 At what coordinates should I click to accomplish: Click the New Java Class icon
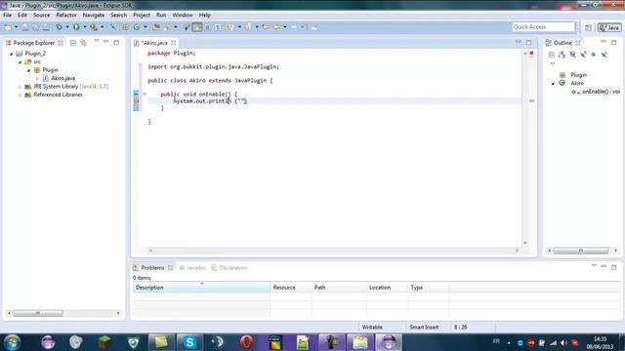pyautogui.click(x=137, y=27)
